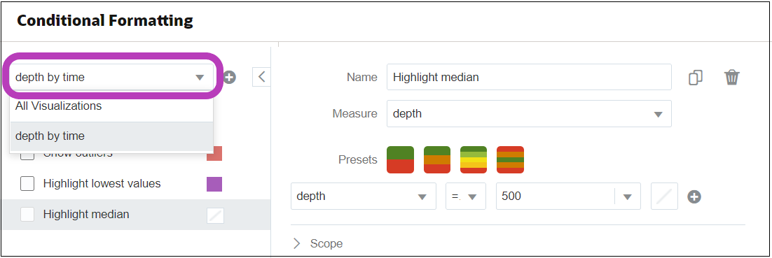Apply the red-orange-green-orange-red preset
Image resolution: width=772 pixels, height=258 pixels.
(x=510, y=159)
